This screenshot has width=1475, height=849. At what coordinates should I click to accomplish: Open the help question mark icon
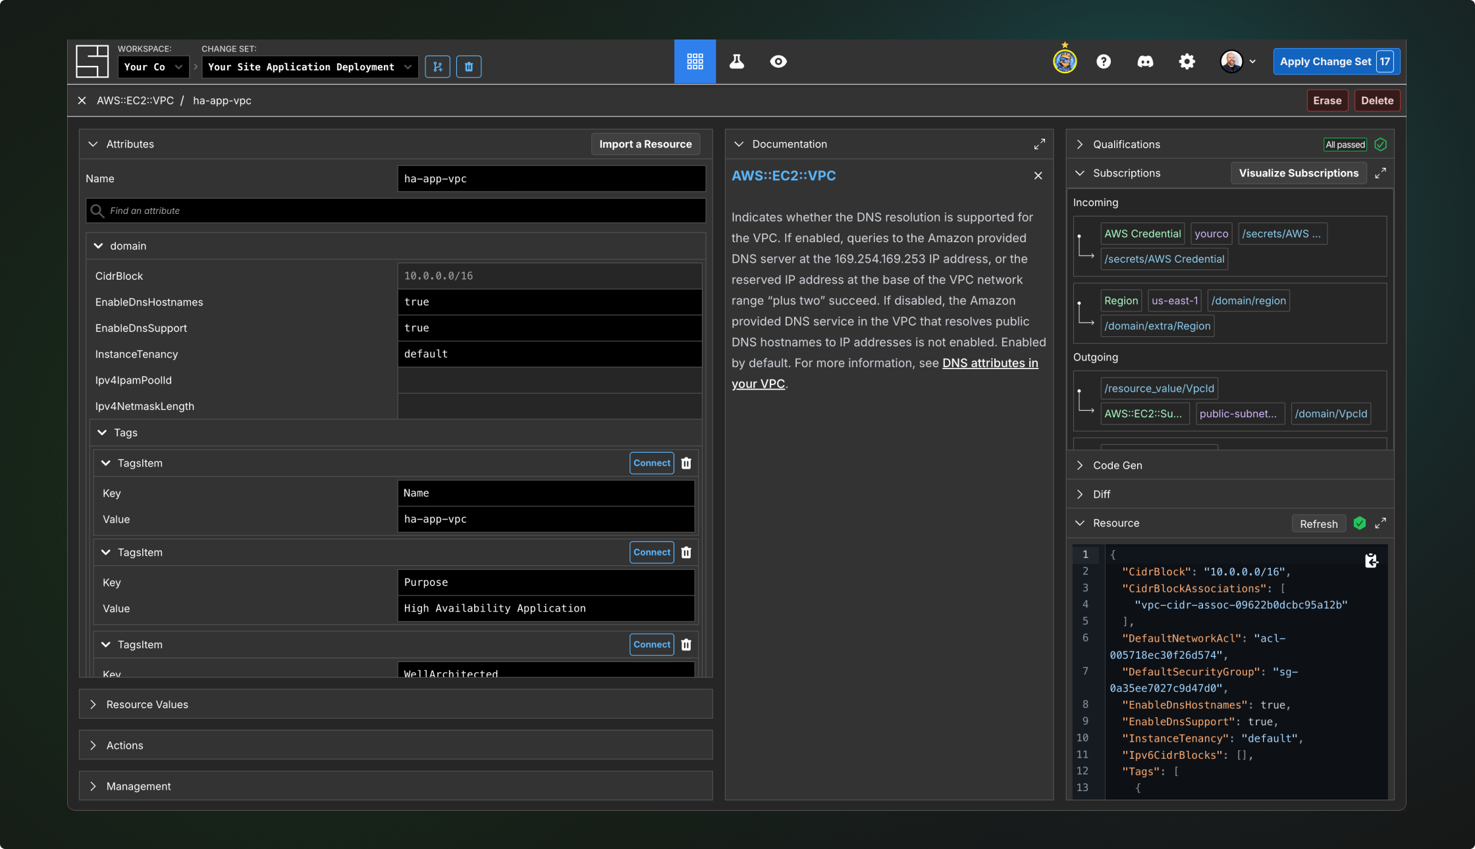click(x=1104, y=61)
